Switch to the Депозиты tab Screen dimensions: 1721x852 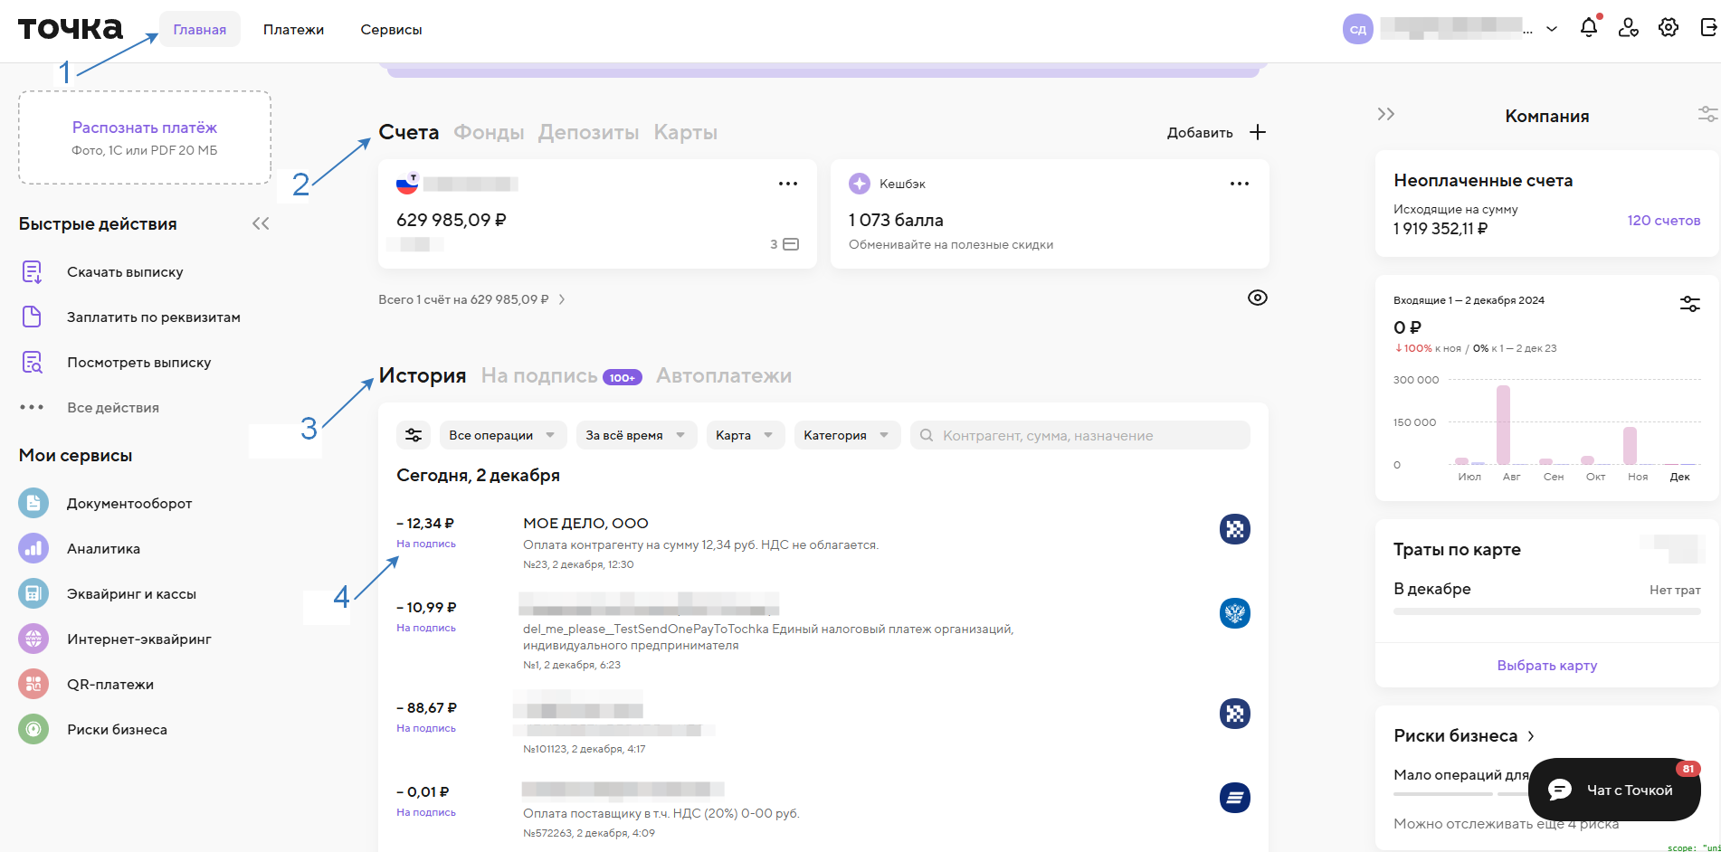point(588,132)
